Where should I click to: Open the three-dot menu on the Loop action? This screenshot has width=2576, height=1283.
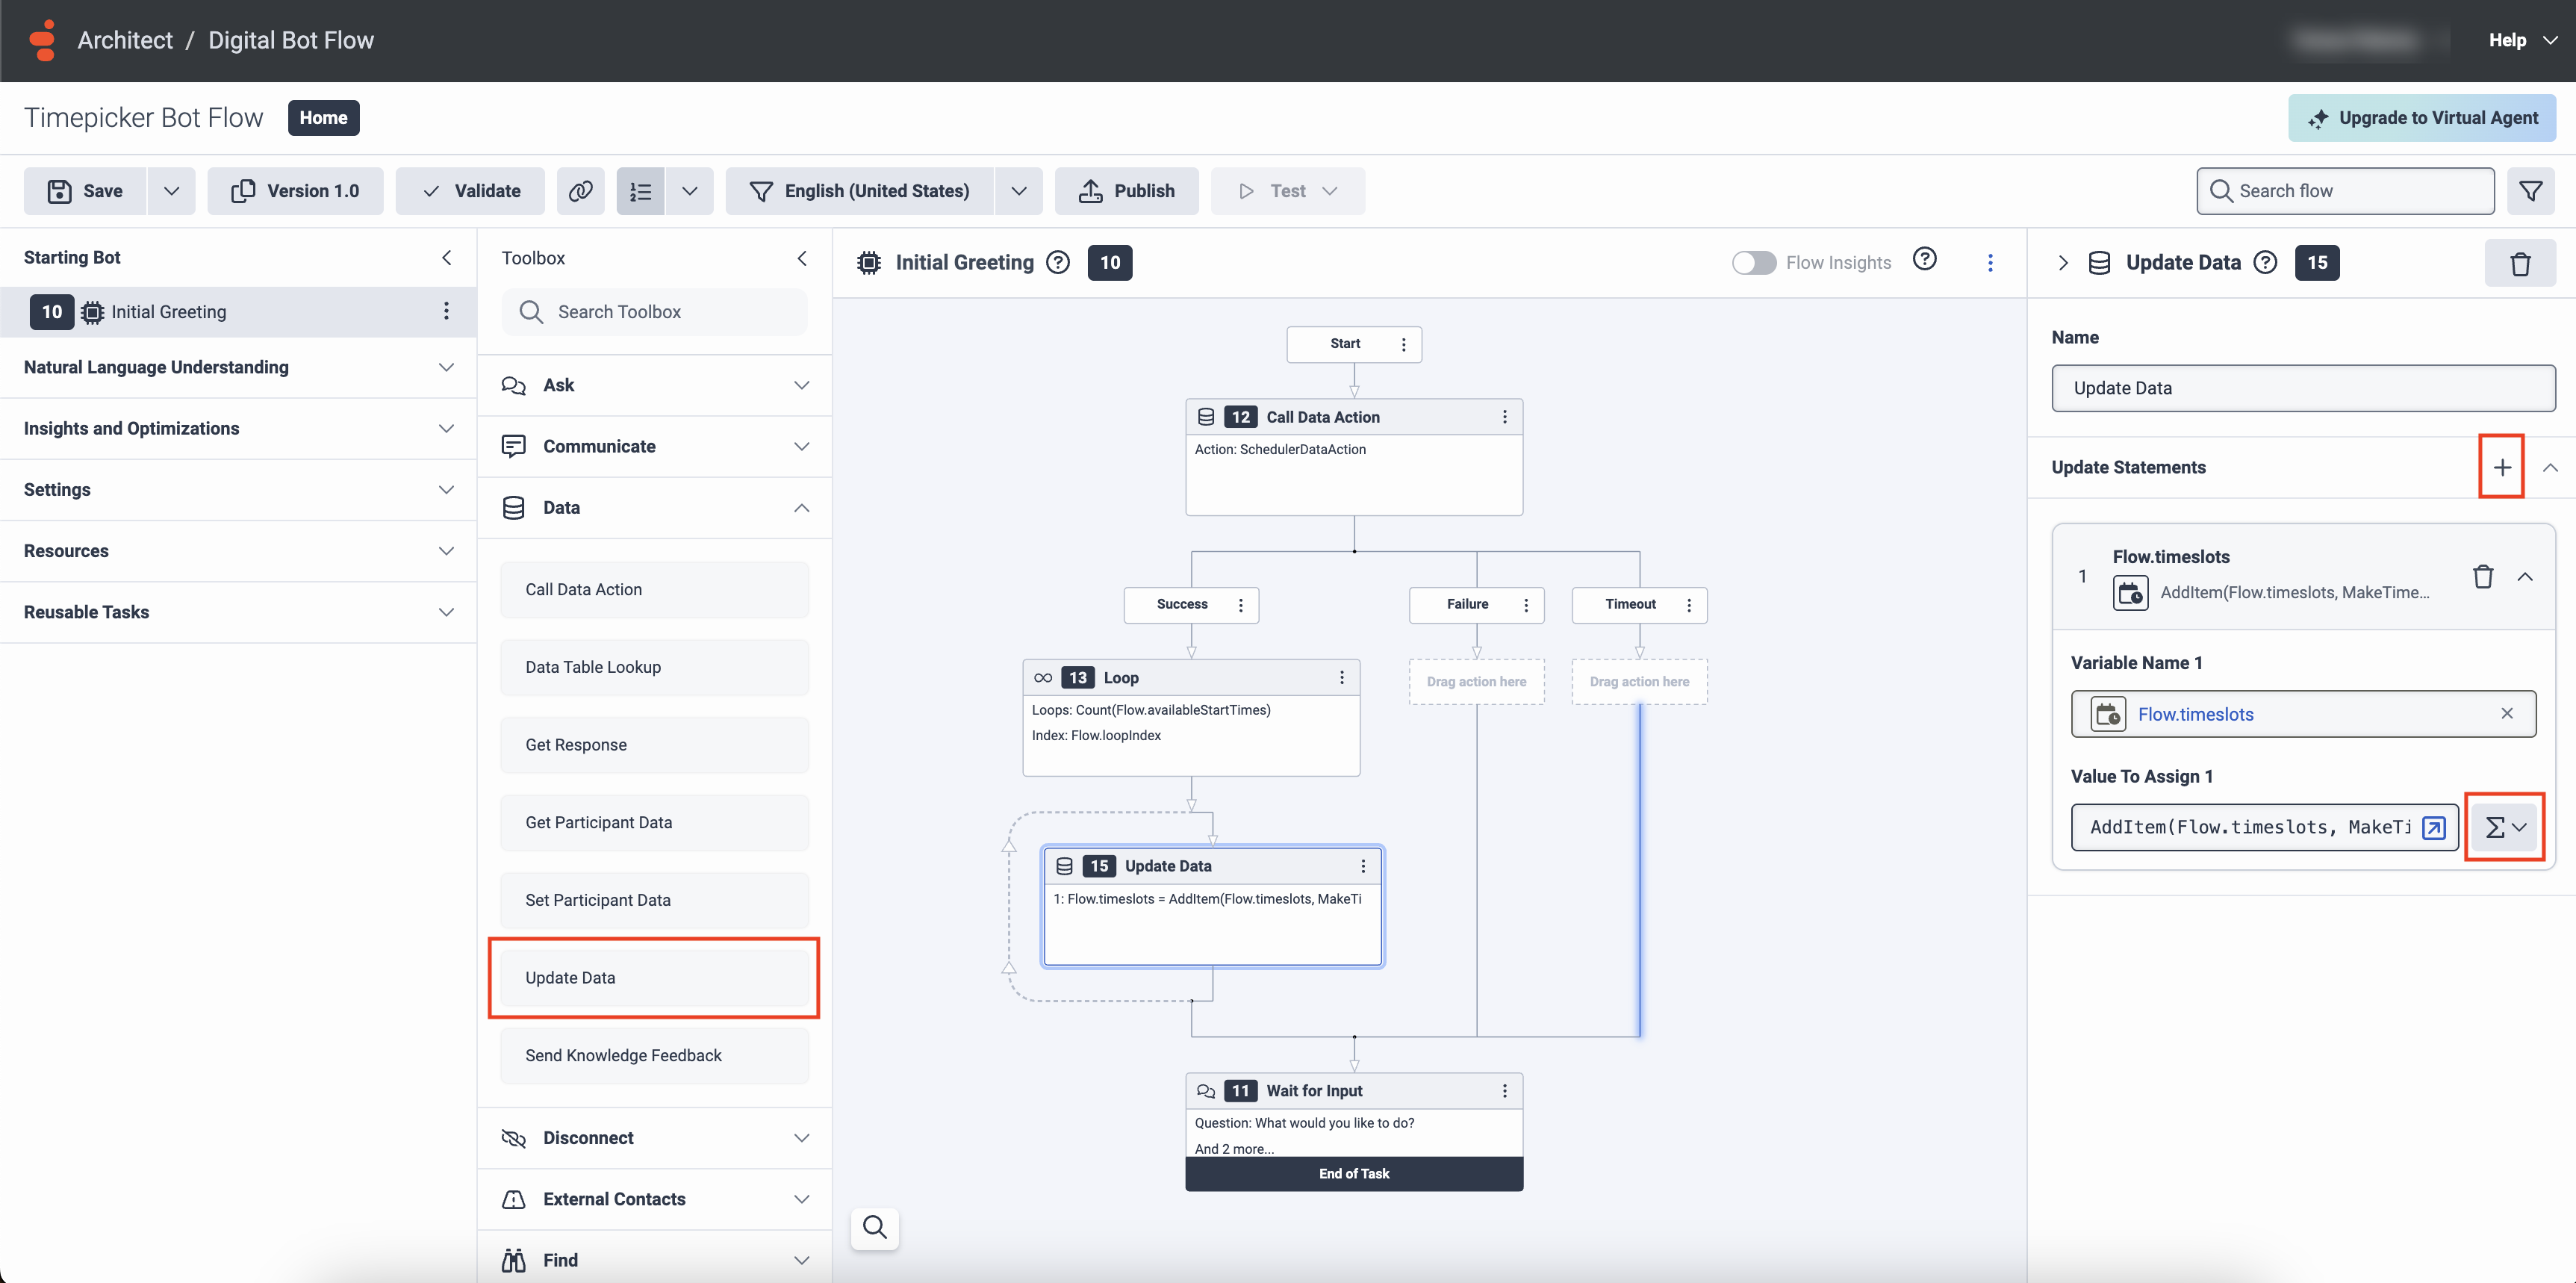point(1341,677)
